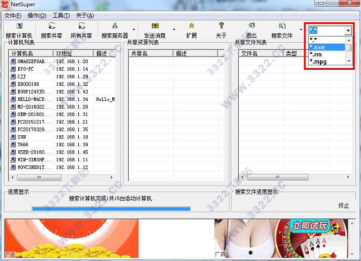Image resolution: width=361 pixels, height=261 pixels.
Task: Click the computer search progress bar
Action: pyautogui.click(x=111, y=208)
